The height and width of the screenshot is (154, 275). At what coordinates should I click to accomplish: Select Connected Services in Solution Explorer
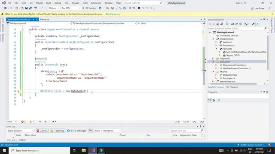(229, 36)
